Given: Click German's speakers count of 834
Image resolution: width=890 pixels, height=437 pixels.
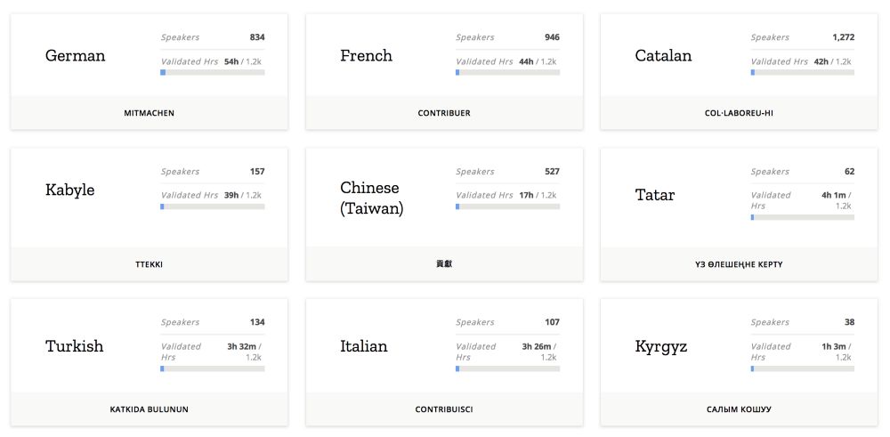Looking at the screenshot, I should point(257,37).
